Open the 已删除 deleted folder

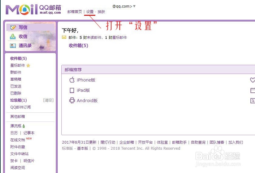click(16, 93)
